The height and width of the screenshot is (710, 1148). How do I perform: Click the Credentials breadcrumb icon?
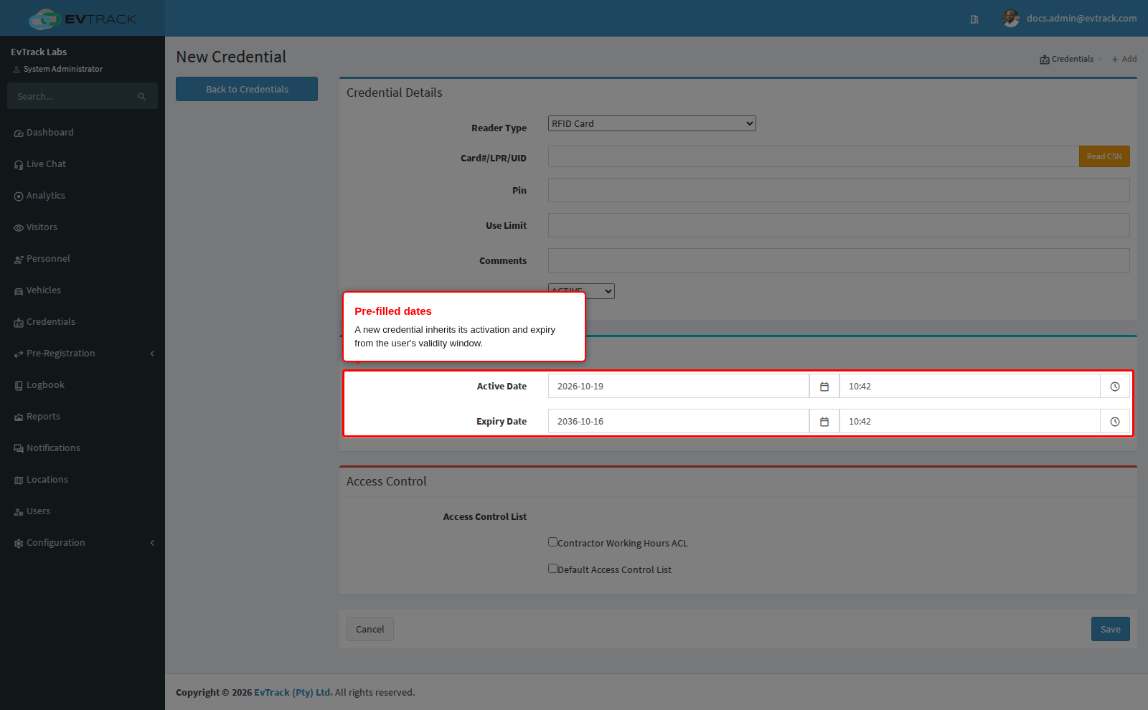point(1045,60)
